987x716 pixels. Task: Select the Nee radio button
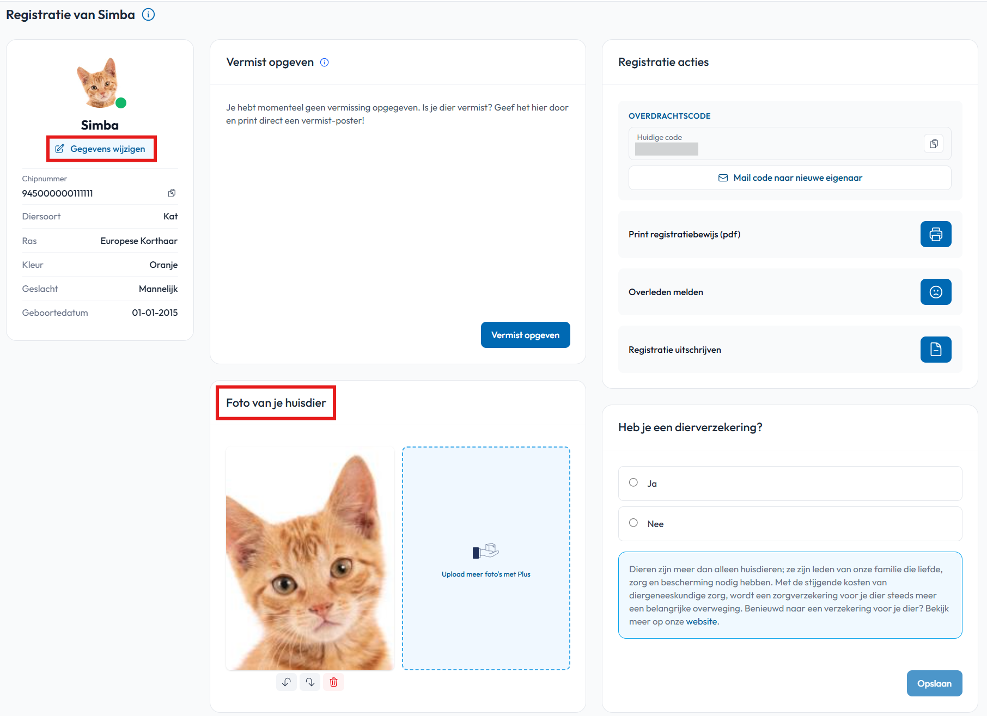pos(633,523)
